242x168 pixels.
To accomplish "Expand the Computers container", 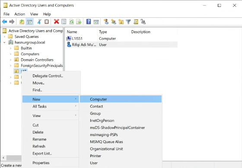I will 10,54.
